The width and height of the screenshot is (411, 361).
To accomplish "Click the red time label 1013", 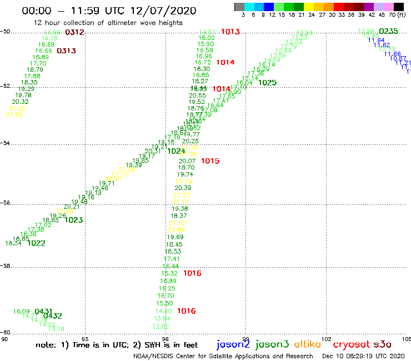I will click(230, 32).
